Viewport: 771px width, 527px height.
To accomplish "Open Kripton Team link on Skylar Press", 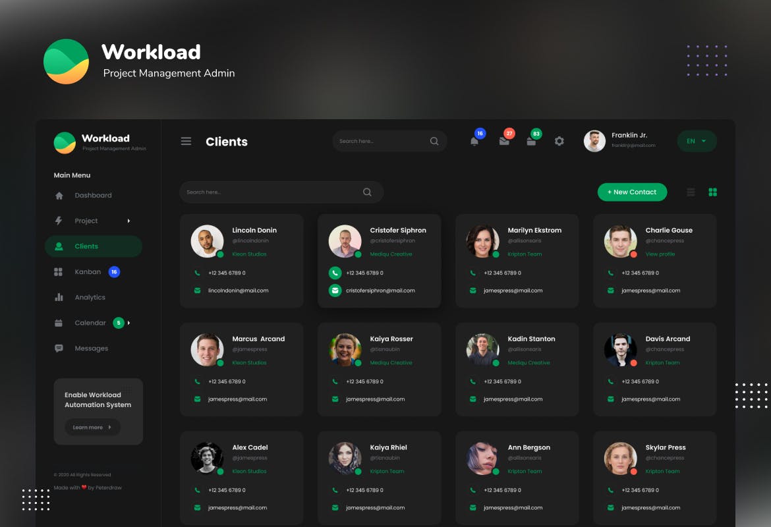I will (x=662, y=472).
